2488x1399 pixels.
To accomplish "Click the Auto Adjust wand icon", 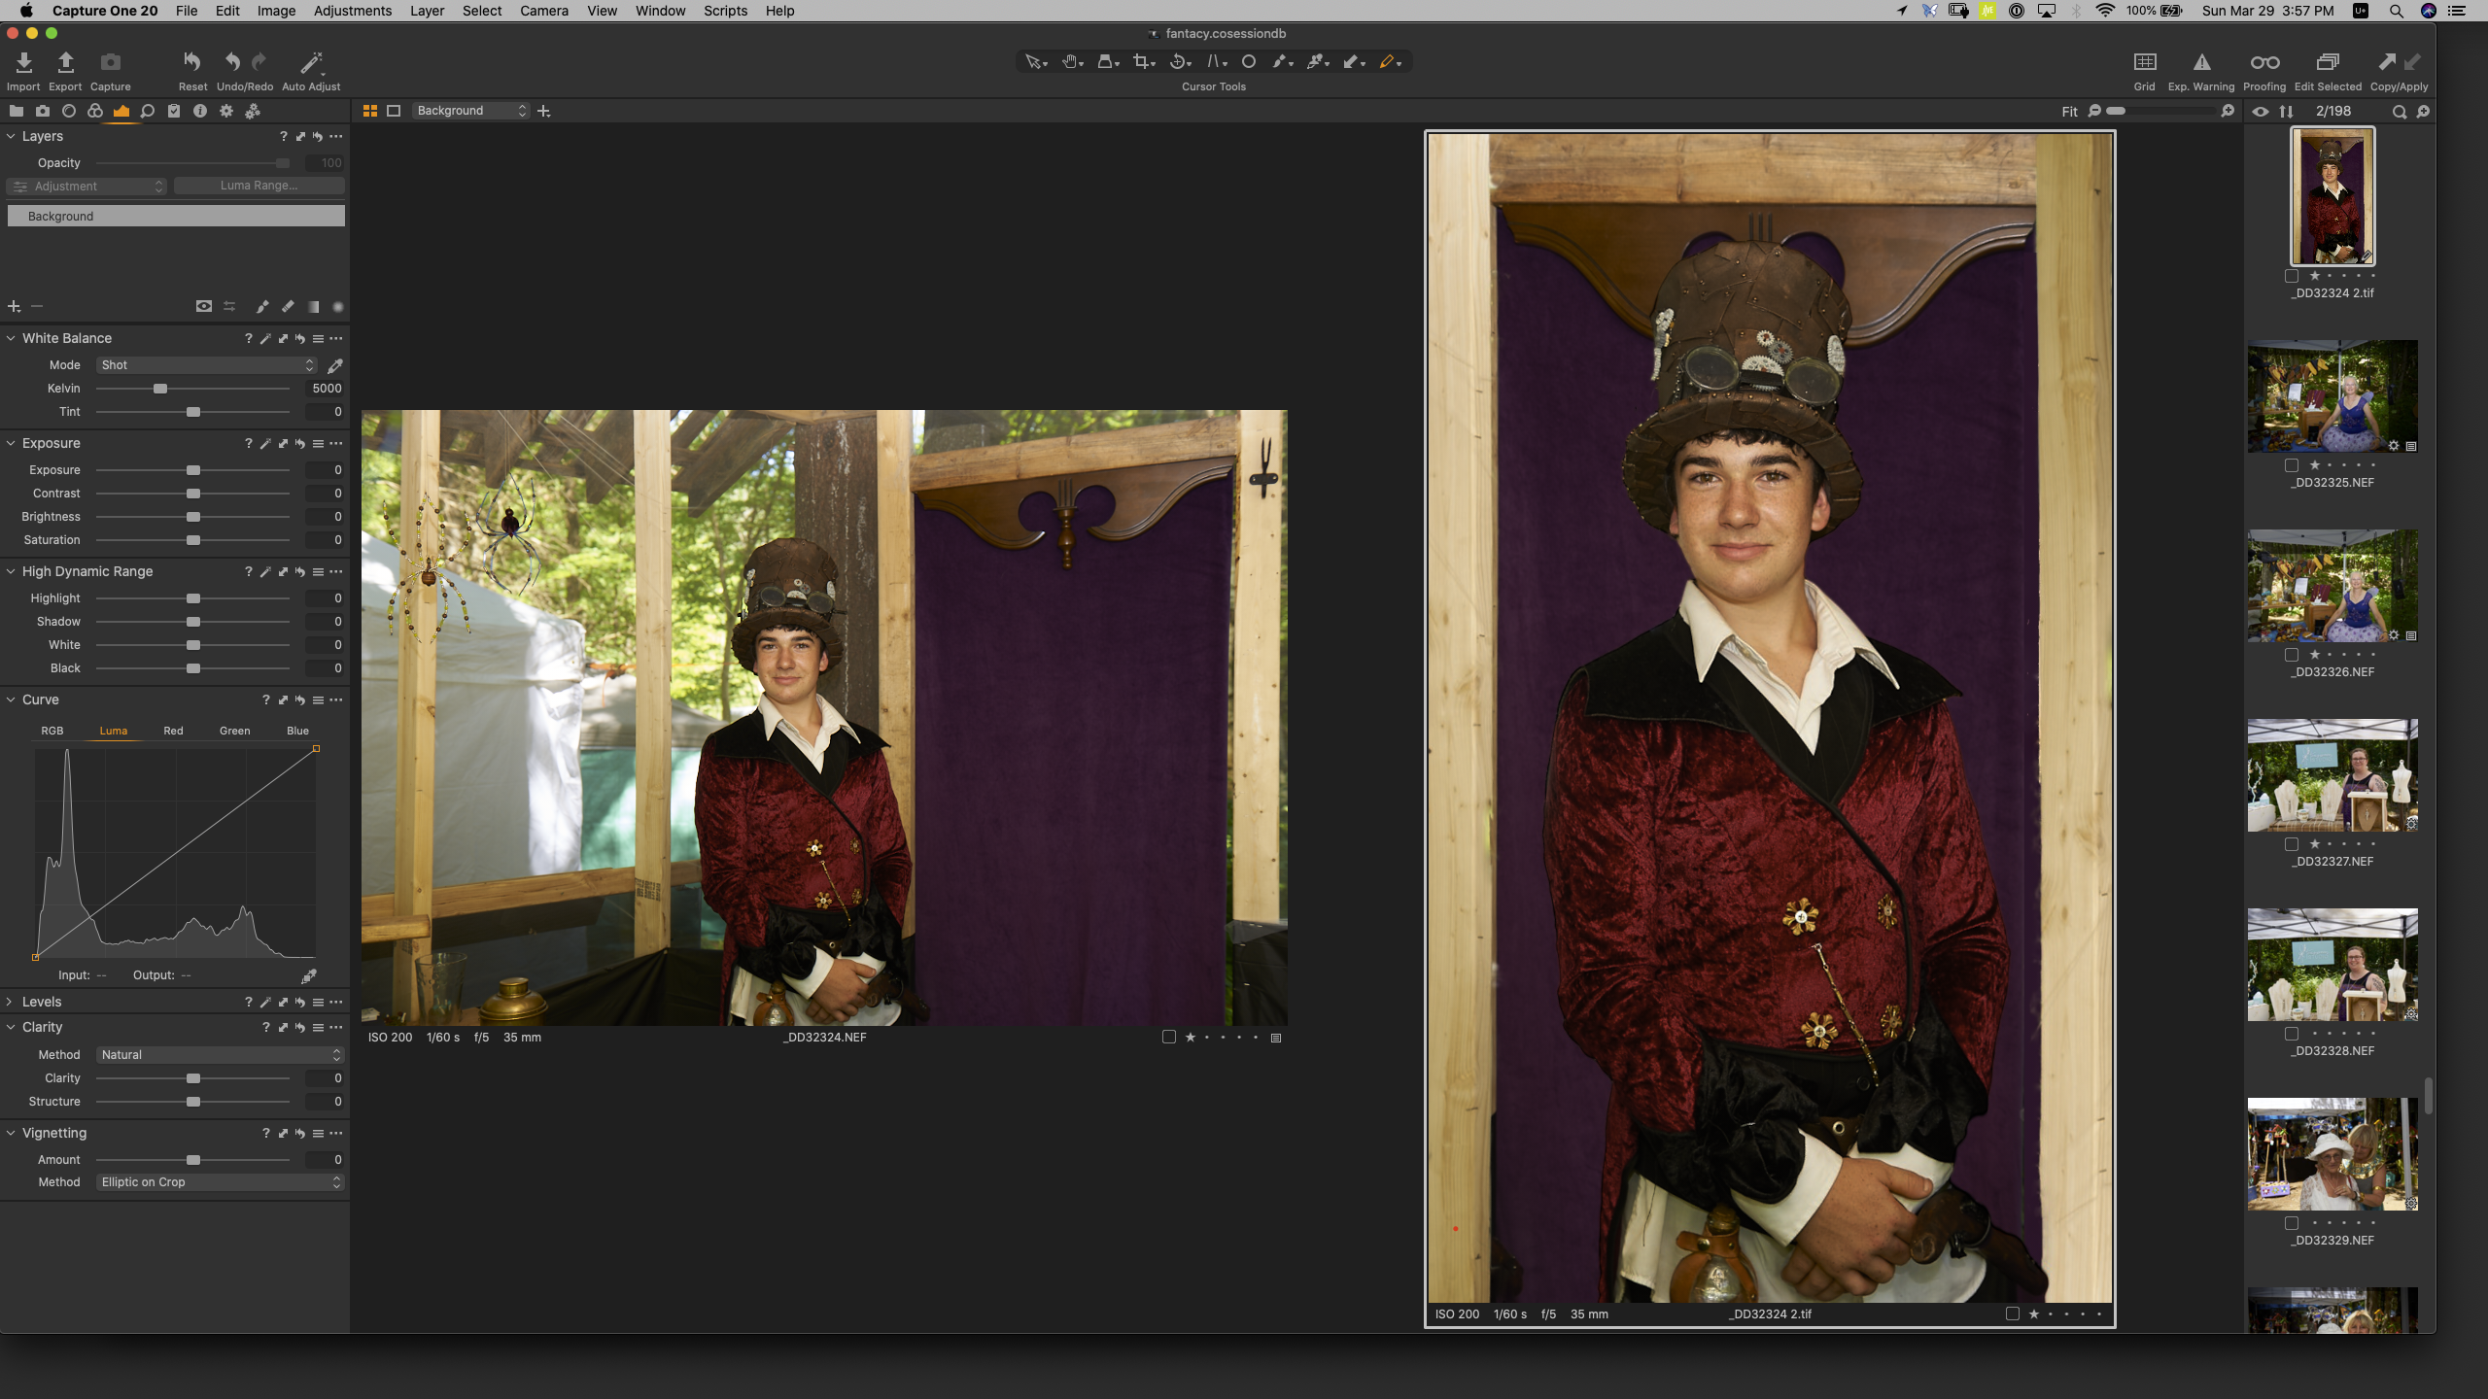I will (311, 63).
